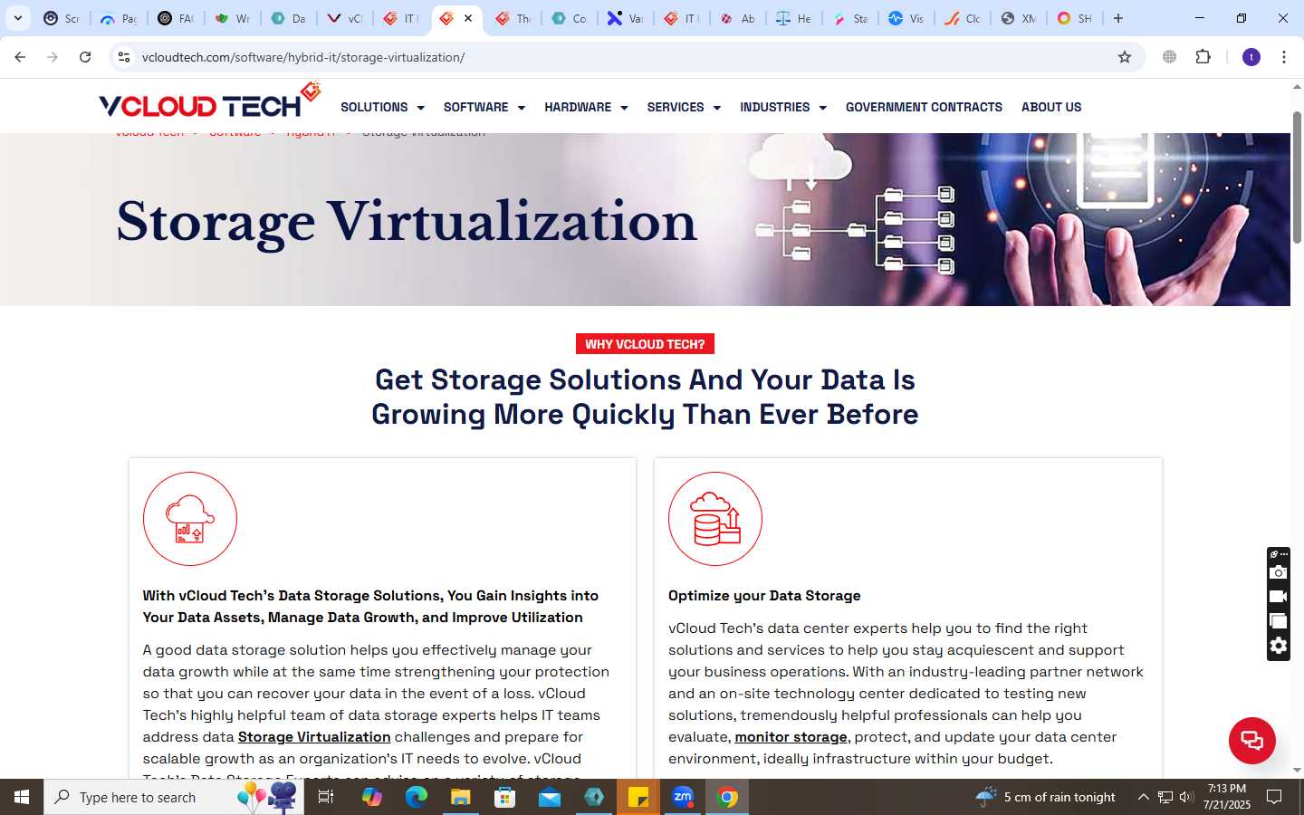
Task: Expand the Services dropdown menu
Action: [x=684, y=107]
